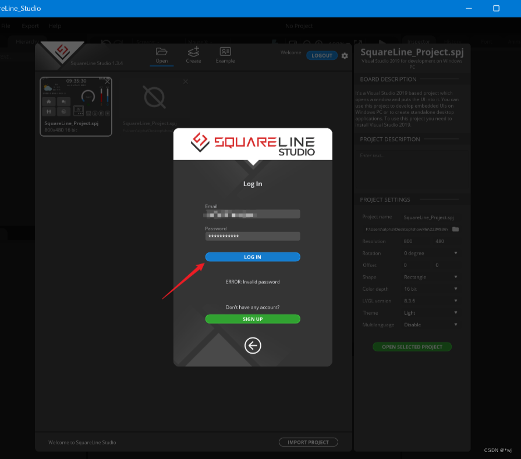This screenshot has width=521, height=459.
Task: Open the Multilanguage Disable dropdown
Action: tap(431, 325)
